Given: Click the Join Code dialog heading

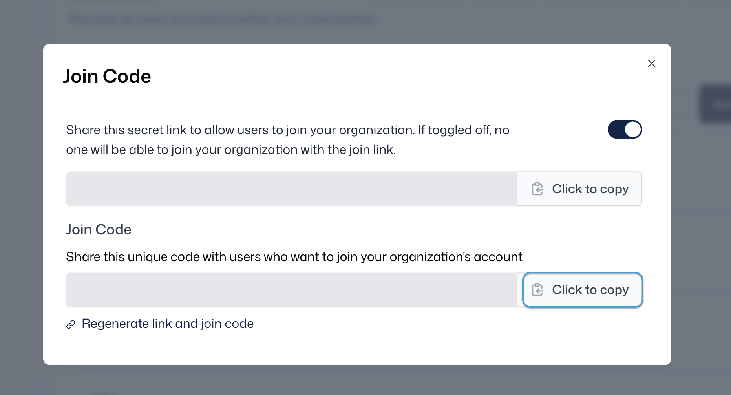Looking at the screenshot, I should (x=107, y=76).
